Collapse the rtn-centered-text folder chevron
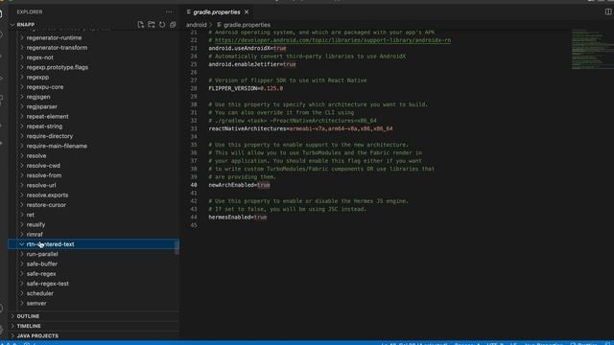This screenshot has height=345, width=614. click(21, 244)
